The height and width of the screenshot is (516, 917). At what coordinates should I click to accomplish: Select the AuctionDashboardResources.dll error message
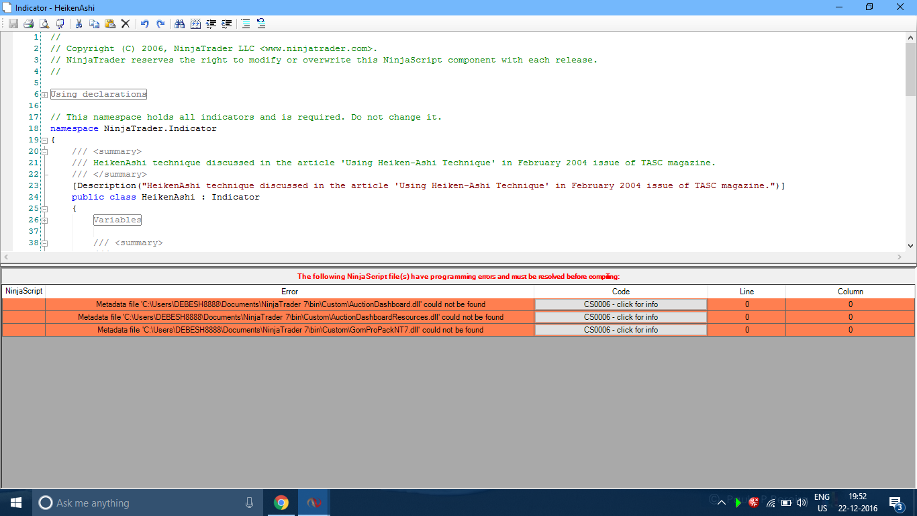click(x=290, y=317)
